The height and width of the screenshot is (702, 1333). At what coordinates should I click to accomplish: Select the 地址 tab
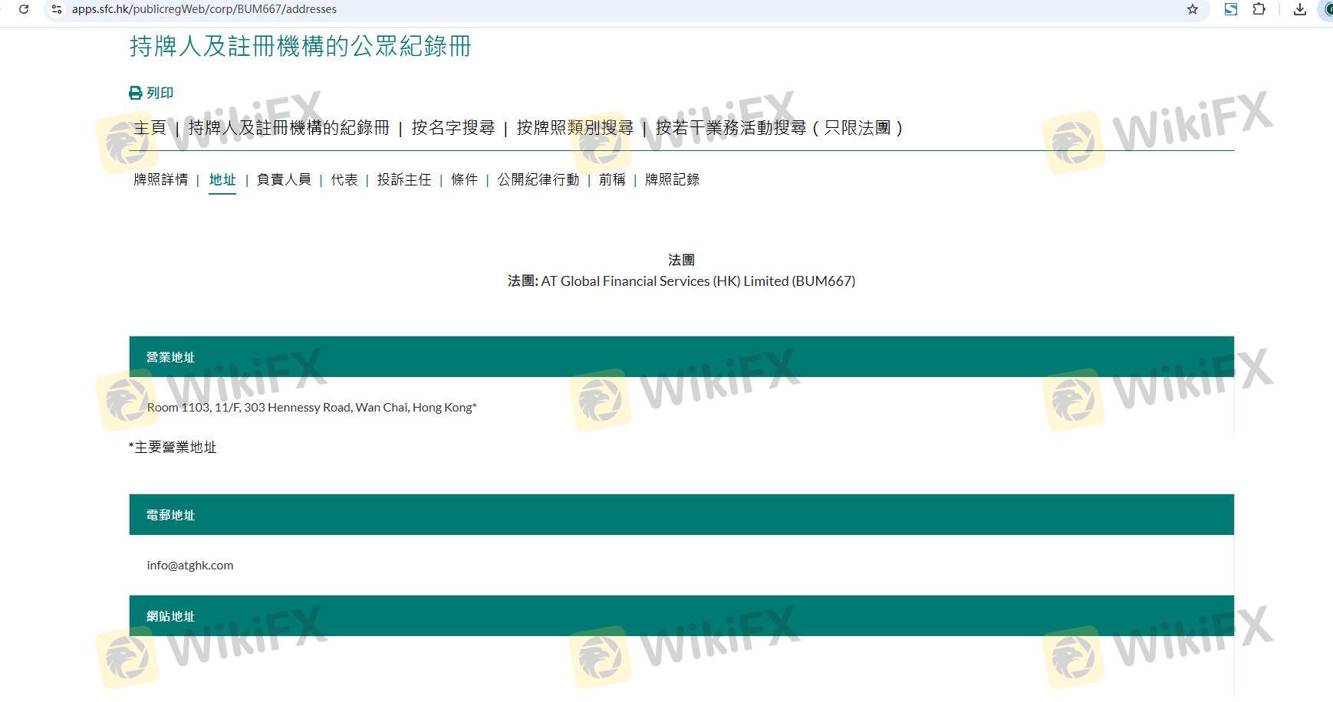pos(222,179)
